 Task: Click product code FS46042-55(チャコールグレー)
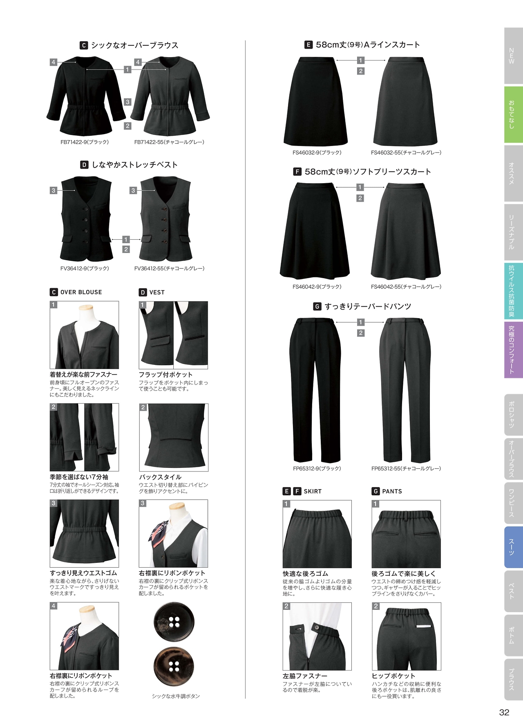406,287
